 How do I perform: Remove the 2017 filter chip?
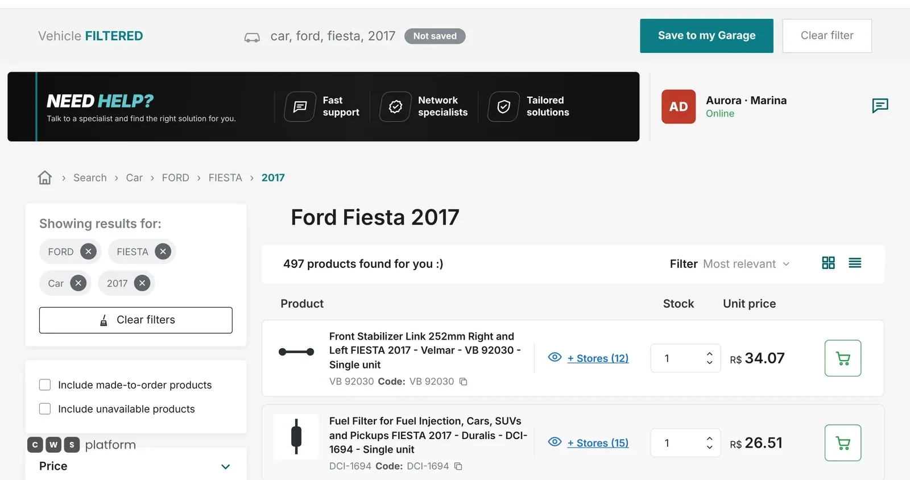(142, 283)
